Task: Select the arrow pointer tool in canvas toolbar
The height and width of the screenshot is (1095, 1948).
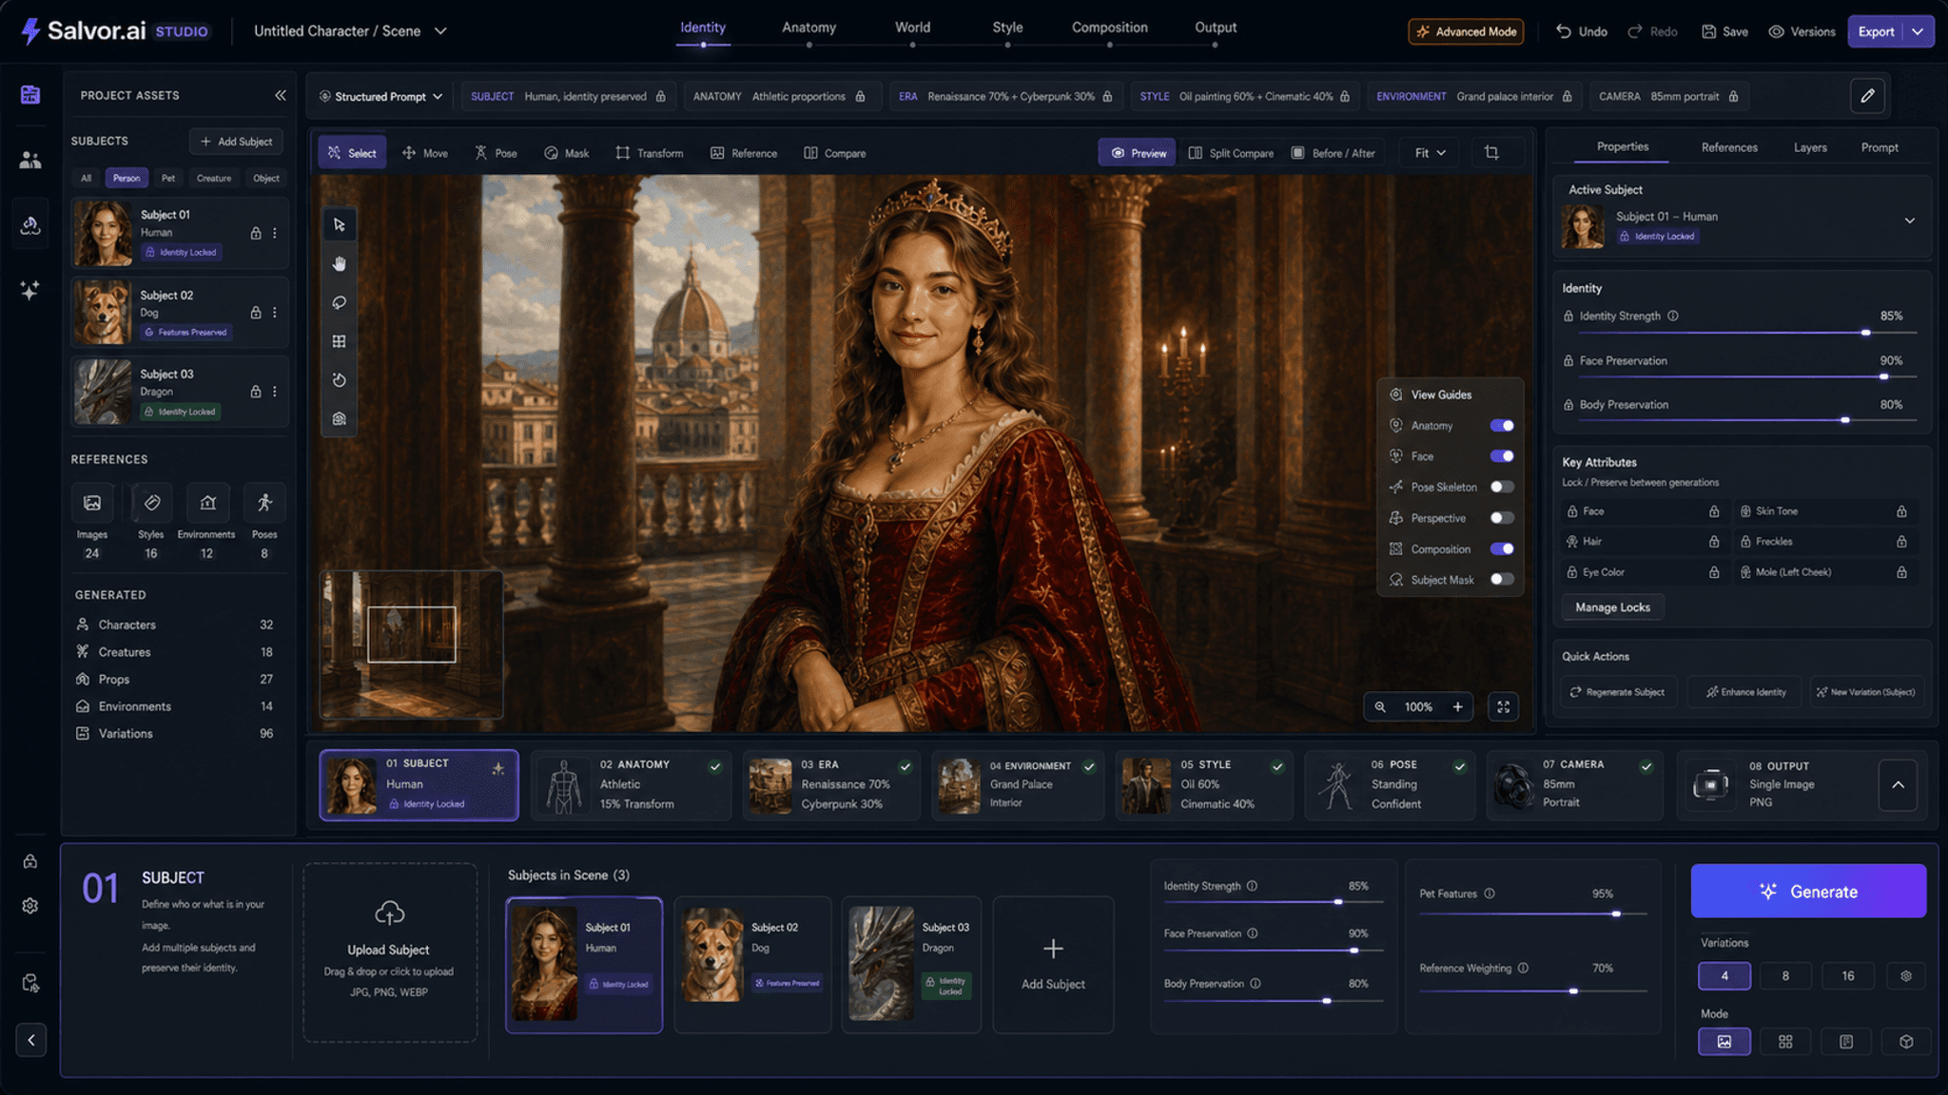Action: pos(340,225)
